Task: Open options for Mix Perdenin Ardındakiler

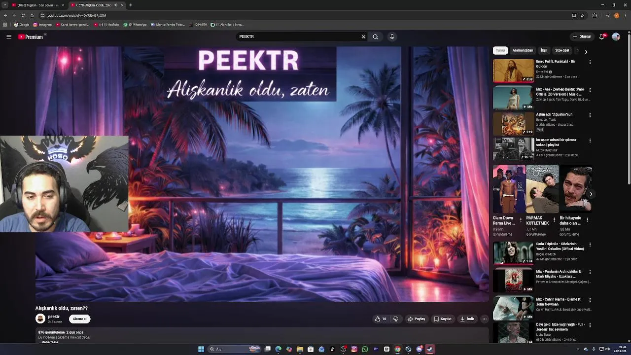Action: (590, 272)
